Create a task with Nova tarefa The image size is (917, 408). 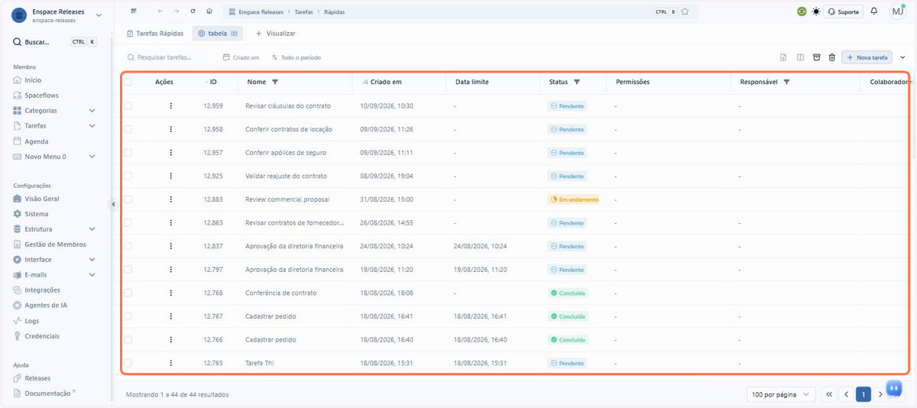(x=867, y=57)
